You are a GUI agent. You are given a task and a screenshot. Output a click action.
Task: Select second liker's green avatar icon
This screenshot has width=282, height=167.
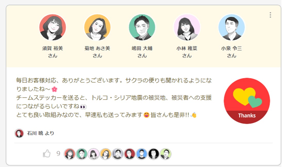pyautogui.click(x=82, y=154)
